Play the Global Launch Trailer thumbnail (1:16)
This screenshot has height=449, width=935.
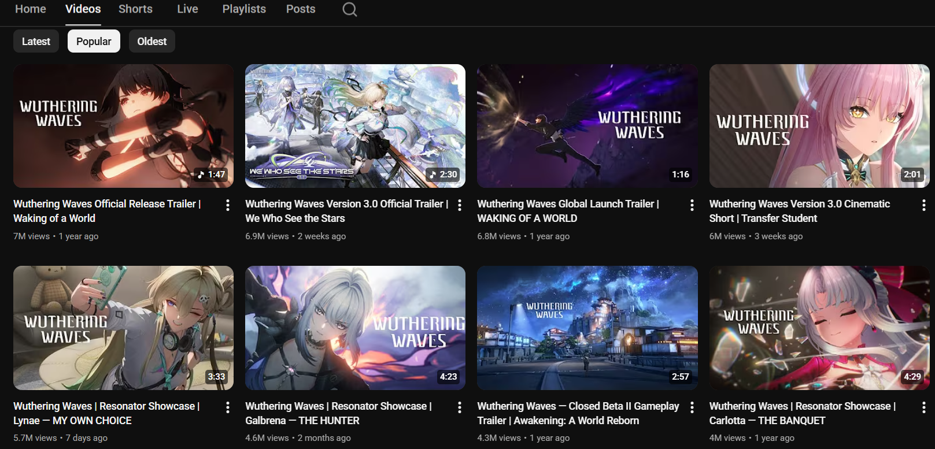click(x=587, y=126)
